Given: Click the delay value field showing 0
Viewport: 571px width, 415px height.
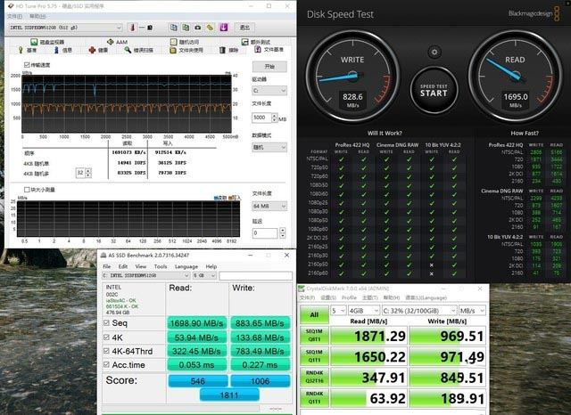Looking at the screenshot, I should click(265, 233).
